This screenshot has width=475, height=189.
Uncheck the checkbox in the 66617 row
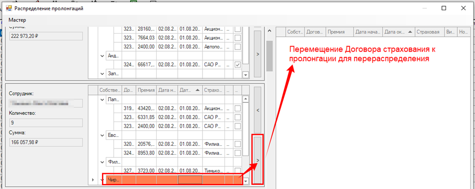point(238,65)
